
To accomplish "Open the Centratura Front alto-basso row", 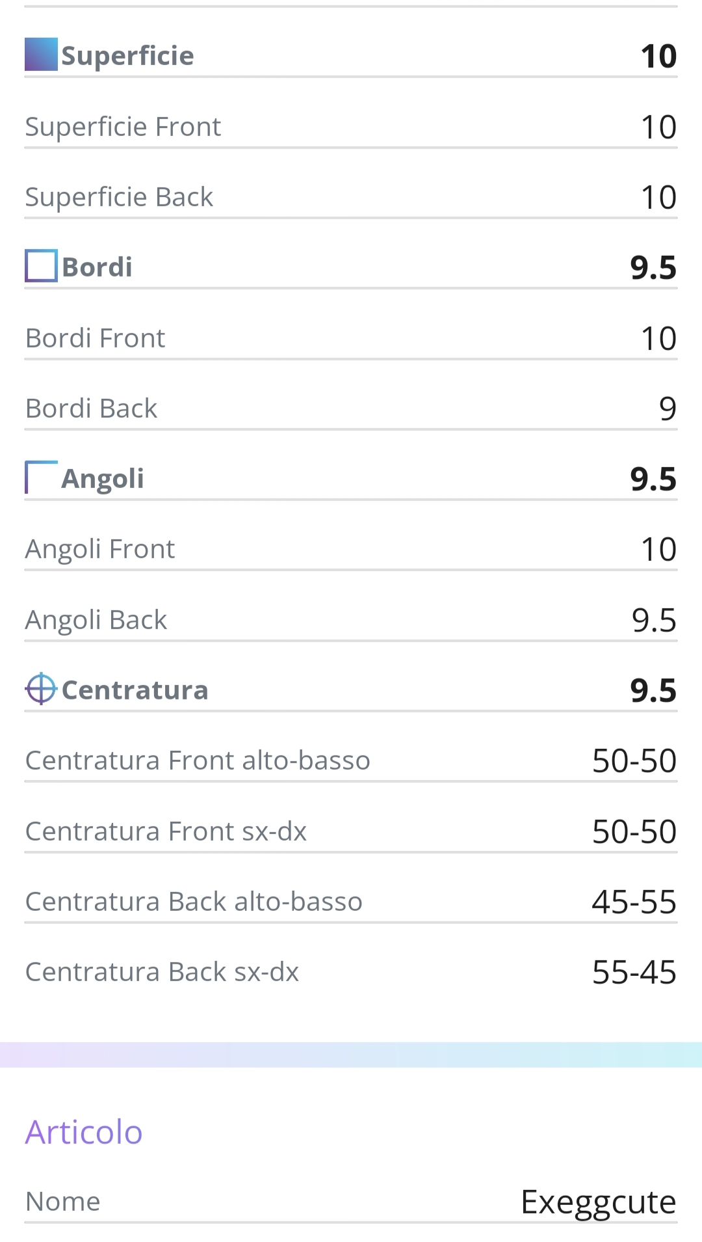I will click(351, 760).
